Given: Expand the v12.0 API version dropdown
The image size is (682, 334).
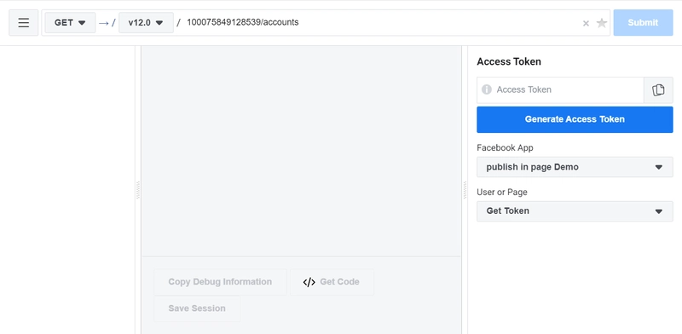Looking at the screenshot, I should coord(146,23).
